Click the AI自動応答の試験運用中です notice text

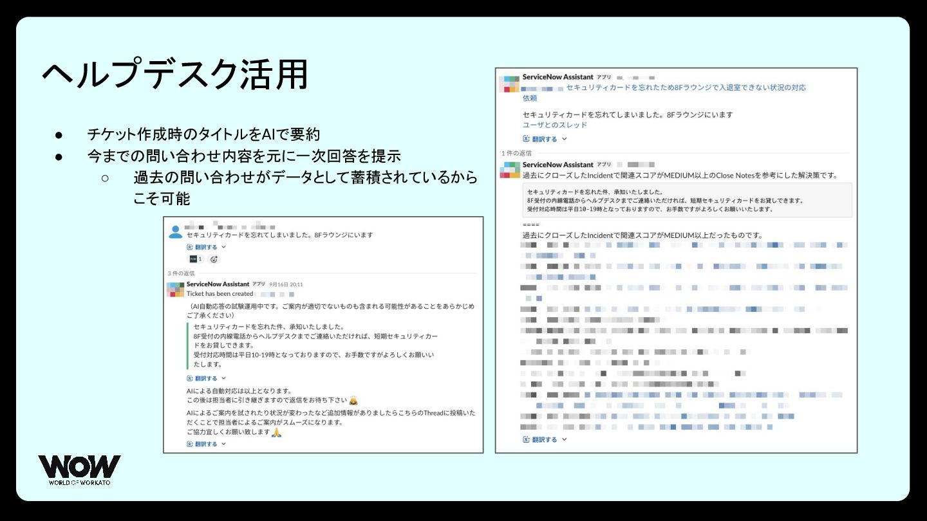[330, 311]
